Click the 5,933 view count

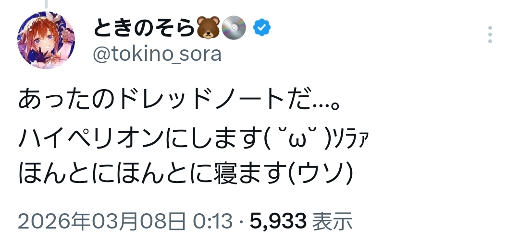point(279,222)
